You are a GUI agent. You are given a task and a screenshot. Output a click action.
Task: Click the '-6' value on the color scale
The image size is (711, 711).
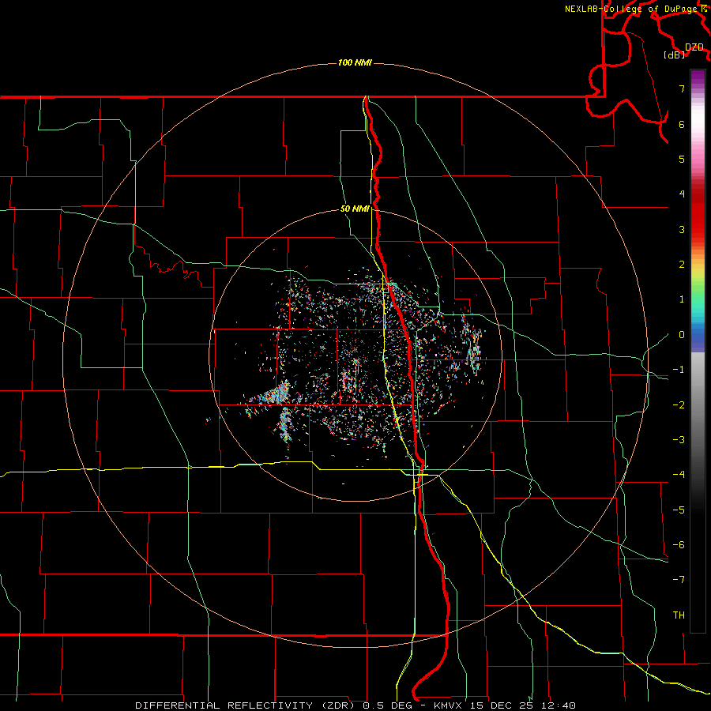[679, 545]
